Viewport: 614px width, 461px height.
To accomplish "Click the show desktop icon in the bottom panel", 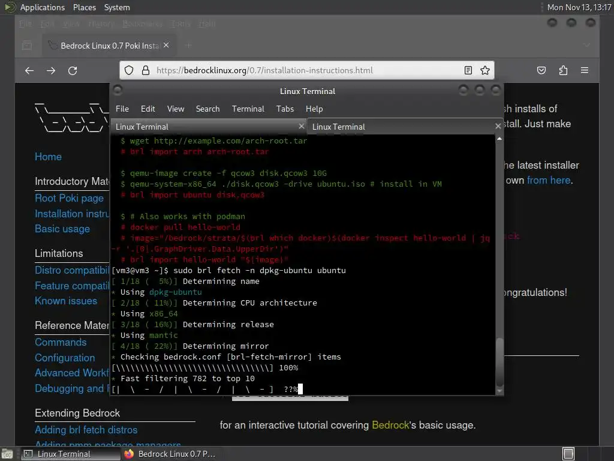I will pyautogui.click(x=7, y=454).
